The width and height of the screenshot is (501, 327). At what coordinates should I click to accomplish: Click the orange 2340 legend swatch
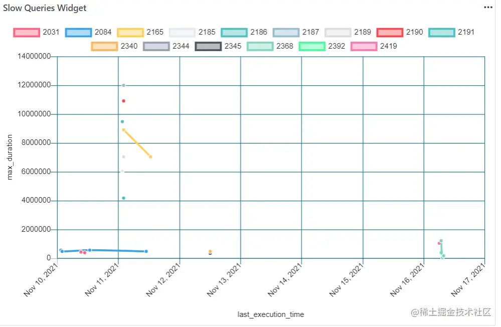(x=103, y=46)
